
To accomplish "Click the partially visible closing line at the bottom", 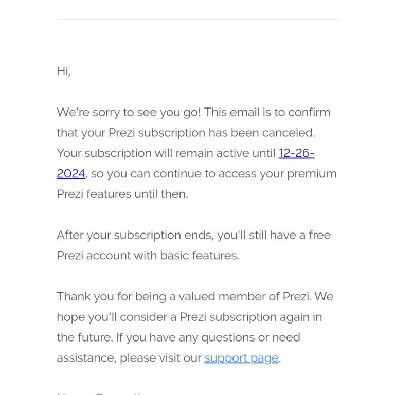I will coord(103,393).
